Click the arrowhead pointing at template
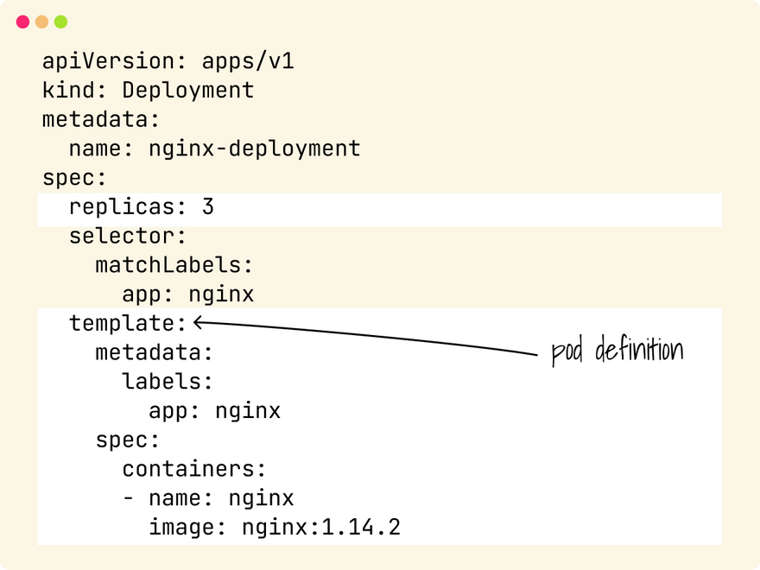The width and height of the screenshot is (760, 570). pos(199,323)
